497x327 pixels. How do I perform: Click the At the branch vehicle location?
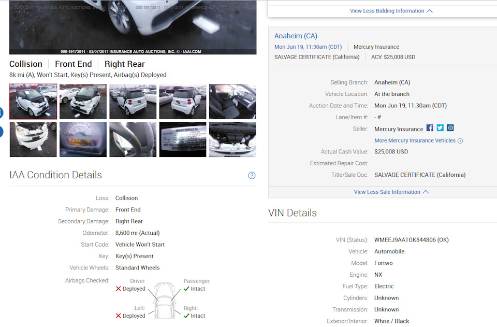click(392, 94)
